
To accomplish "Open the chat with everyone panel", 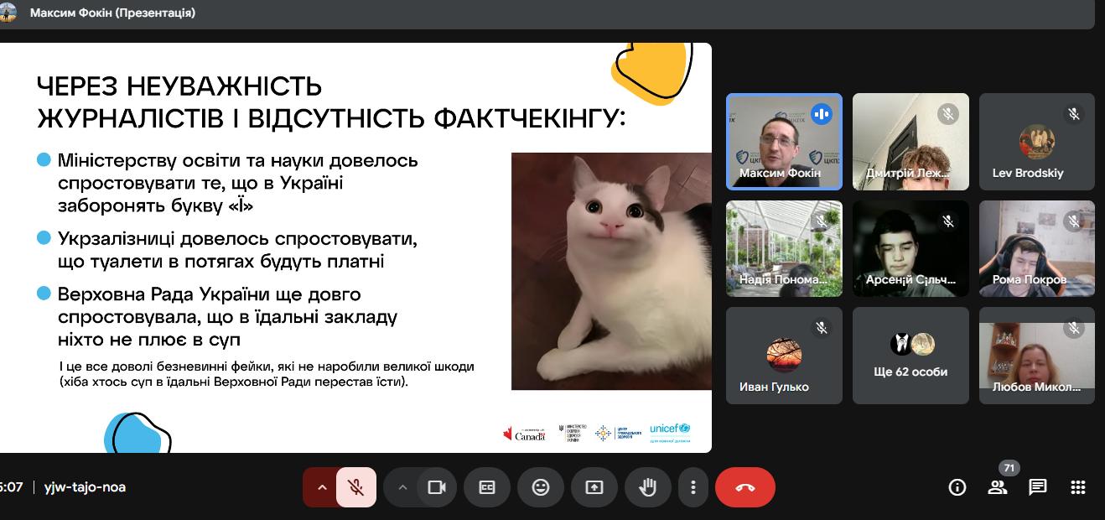I will (x=1038, y=487).
